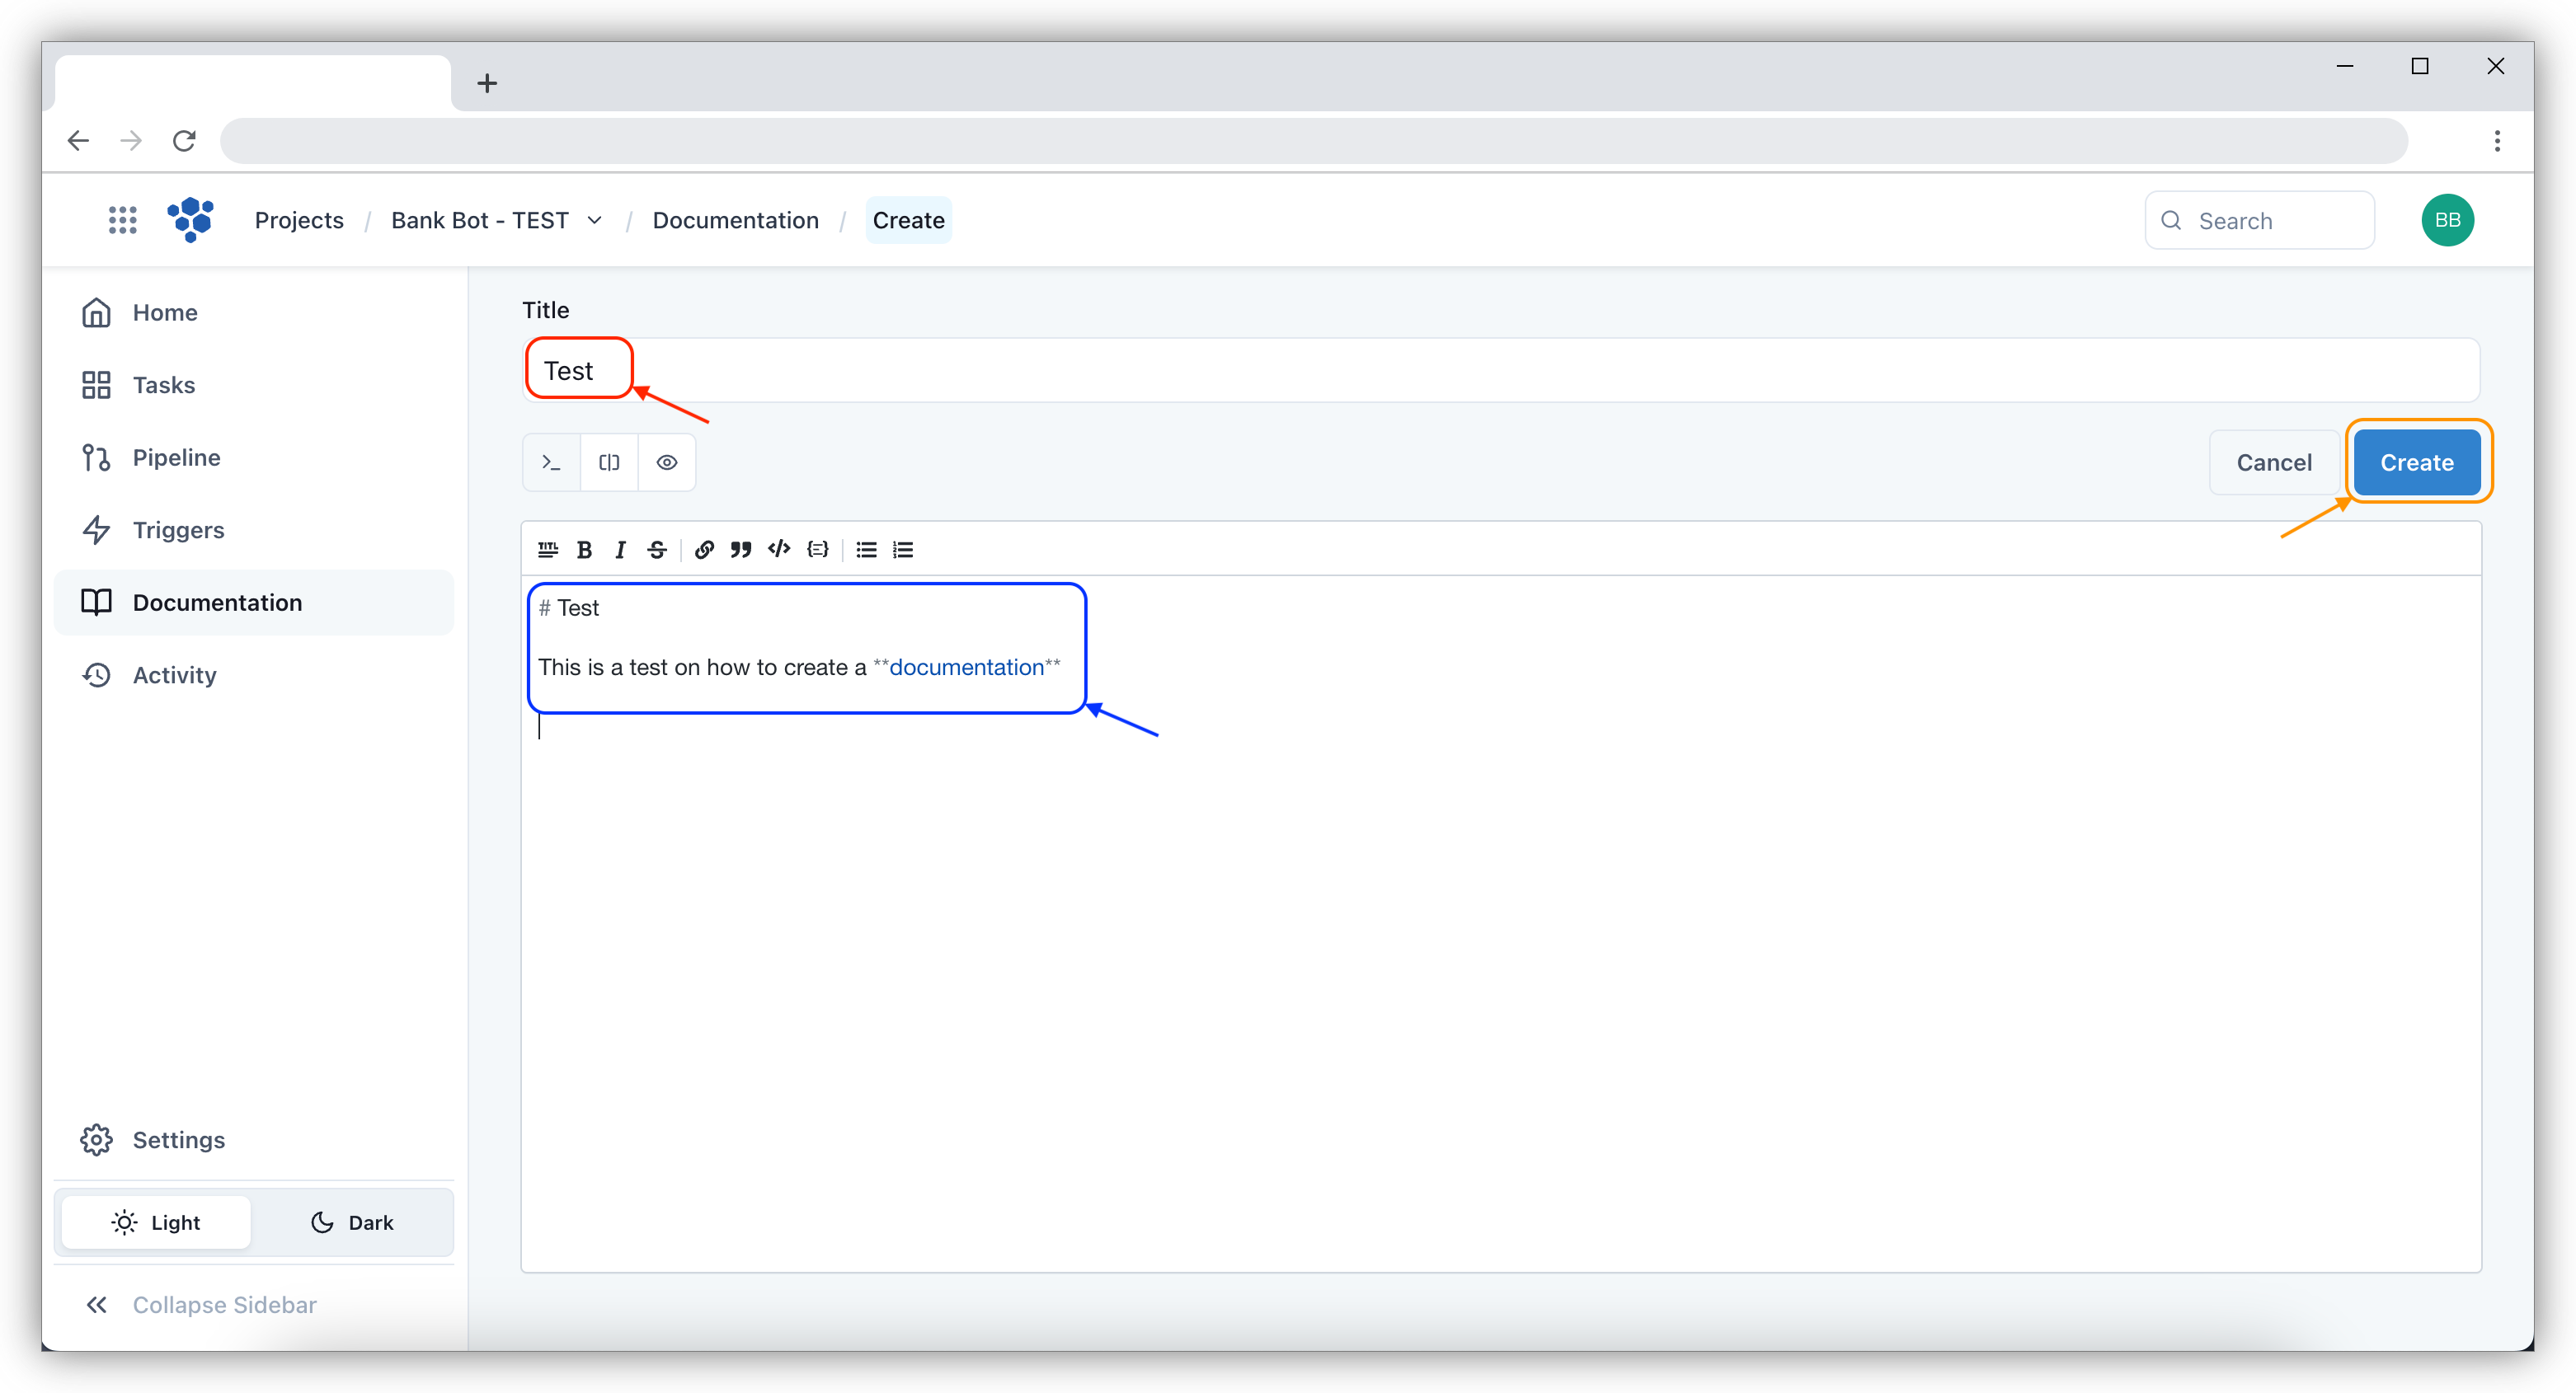This screenshot has height=1393, width=2576.
Task: Click the Link insertion icon
Action: (x=703, y=549)
